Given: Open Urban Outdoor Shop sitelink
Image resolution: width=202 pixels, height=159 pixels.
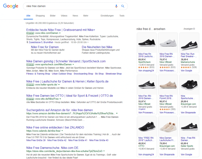Looking at the screenshot, I should pos(62,74).
